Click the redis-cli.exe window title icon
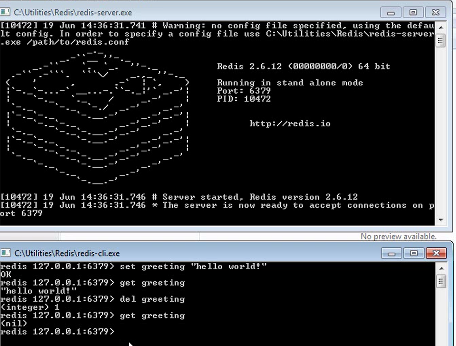The height and width of the screenshot is (346, 456). [x=5, y=253]
